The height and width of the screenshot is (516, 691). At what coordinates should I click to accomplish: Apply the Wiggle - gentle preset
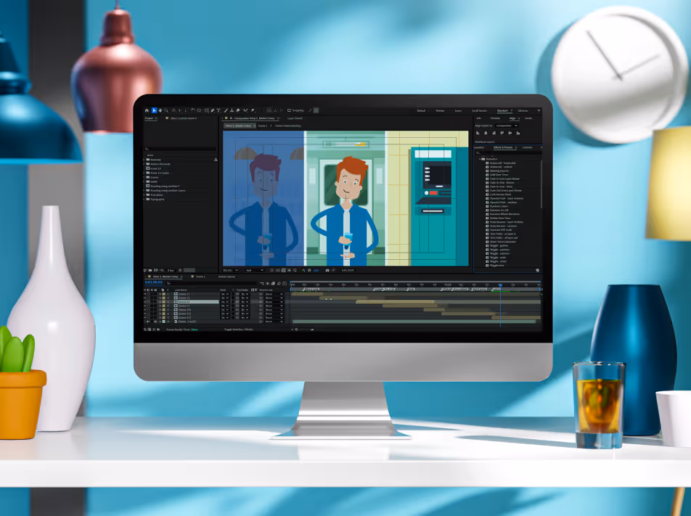[499, 246]
